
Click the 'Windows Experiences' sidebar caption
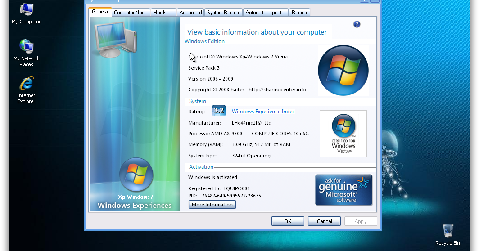[x=135, y=206]
